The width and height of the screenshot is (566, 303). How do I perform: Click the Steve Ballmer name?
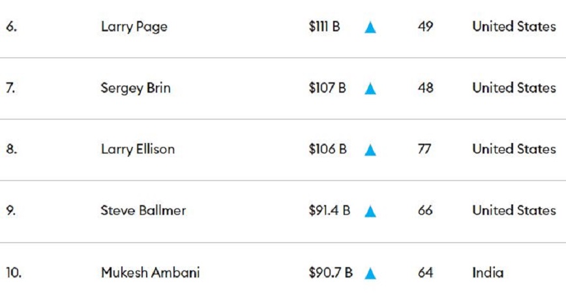[143, 211]
